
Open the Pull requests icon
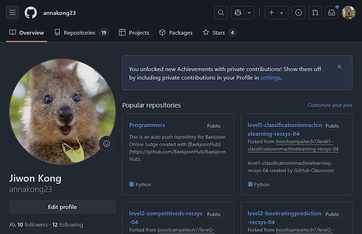tap(315, 13)
